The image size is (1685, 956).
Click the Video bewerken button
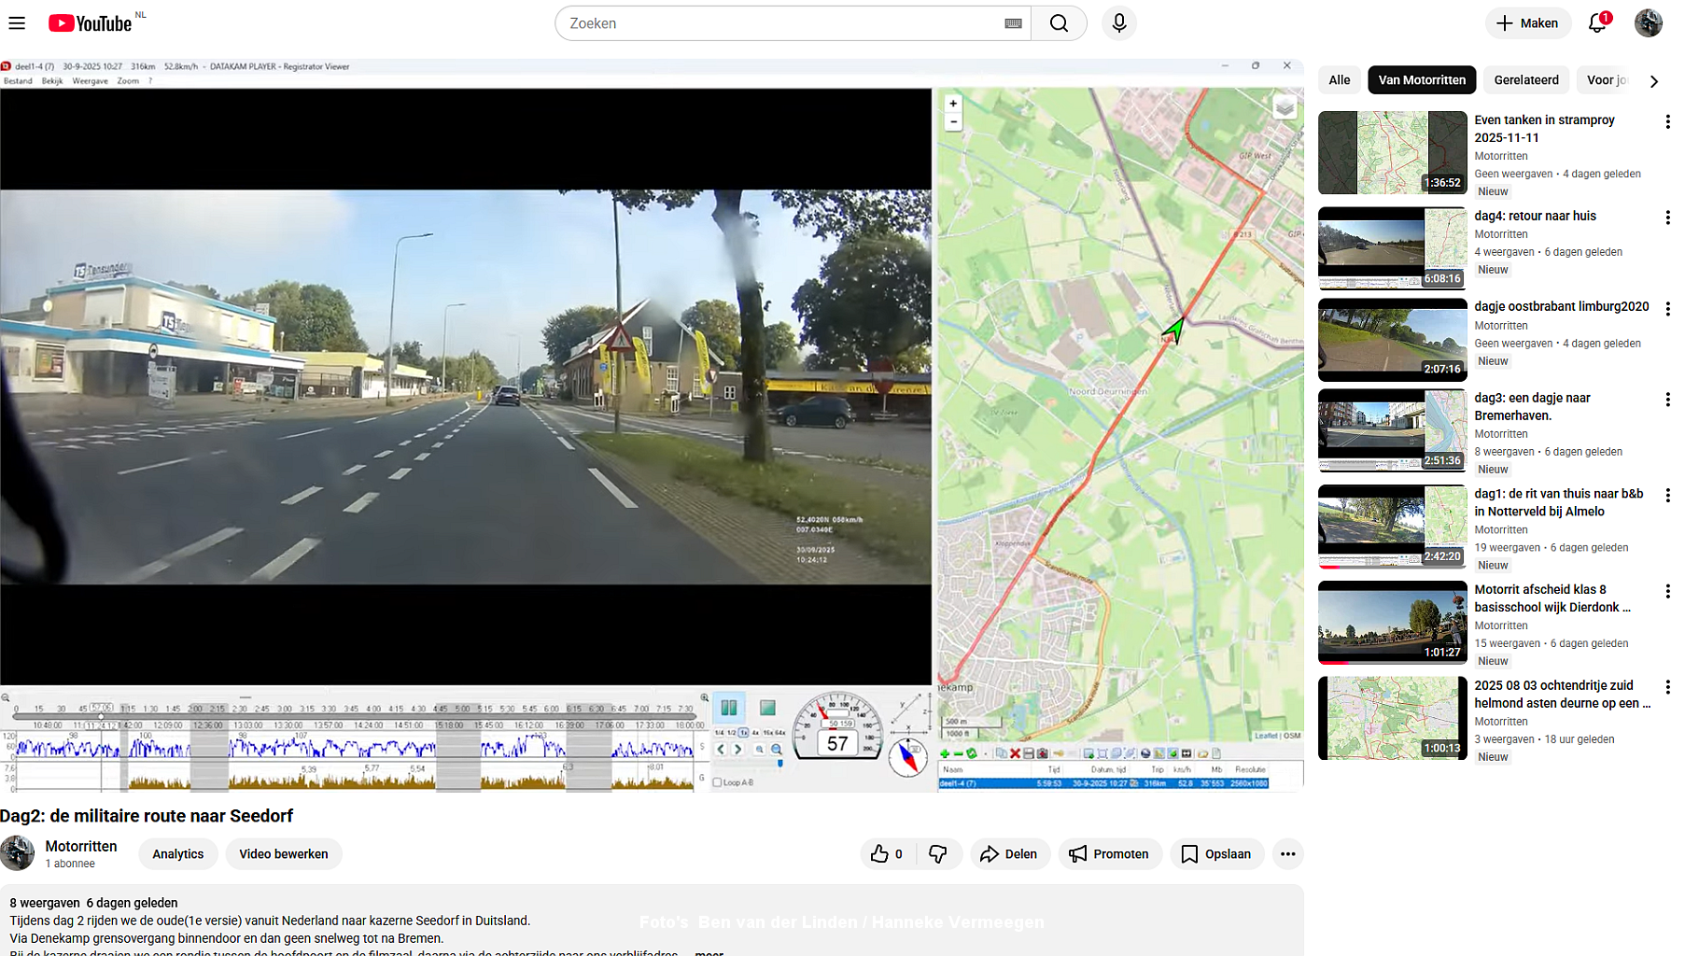pyautogui.click(x=284, y=854)
